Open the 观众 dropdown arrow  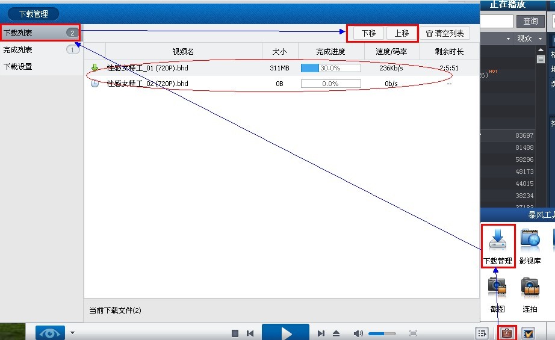(540, 38)
